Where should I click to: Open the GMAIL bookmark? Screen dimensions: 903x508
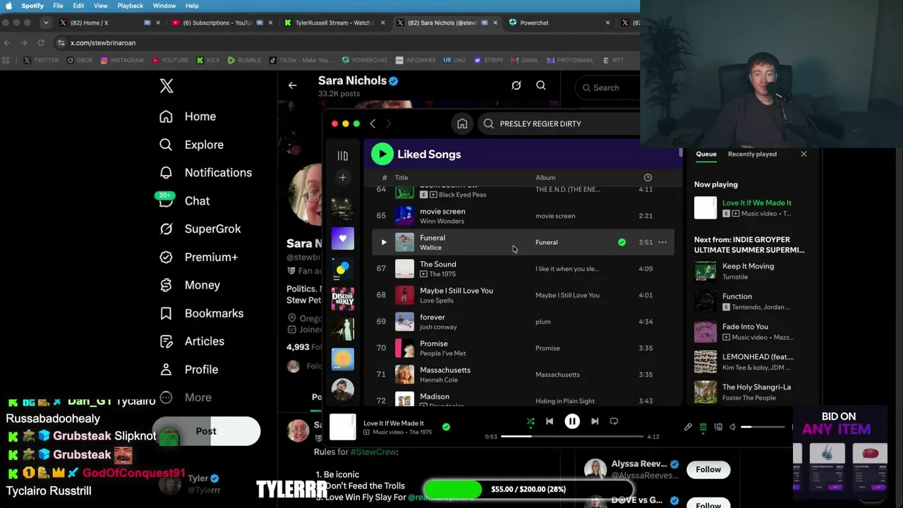525,60
